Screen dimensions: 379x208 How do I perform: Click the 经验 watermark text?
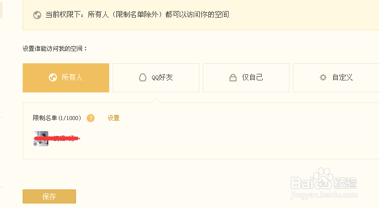[x=345, y=183]
